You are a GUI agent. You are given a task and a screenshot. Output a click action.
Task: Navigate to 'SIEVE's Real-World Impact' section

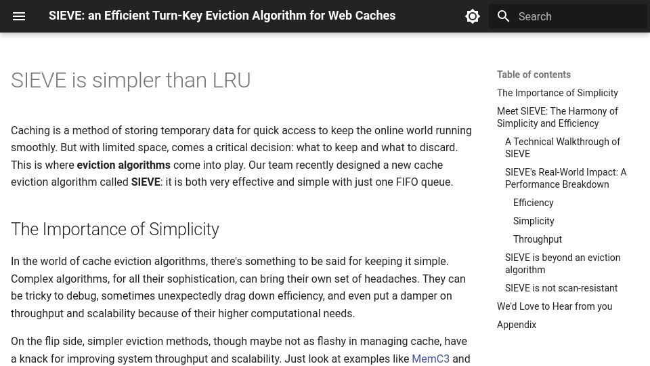[x=565, y=178]
